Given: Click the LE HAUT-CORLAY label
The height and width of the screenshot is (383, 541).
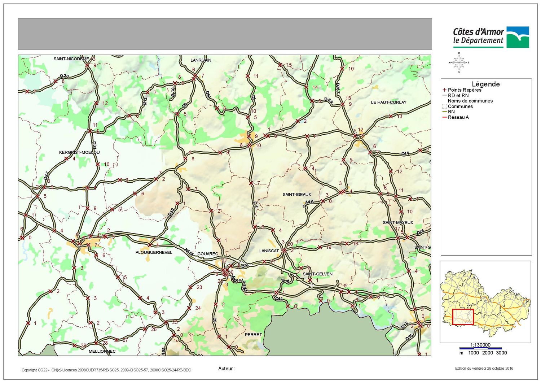Looking at the screenshot, I should [389, 103].
